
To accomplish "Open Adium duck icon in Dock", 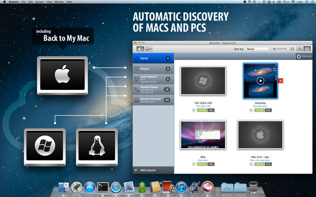I will (142, 187).
